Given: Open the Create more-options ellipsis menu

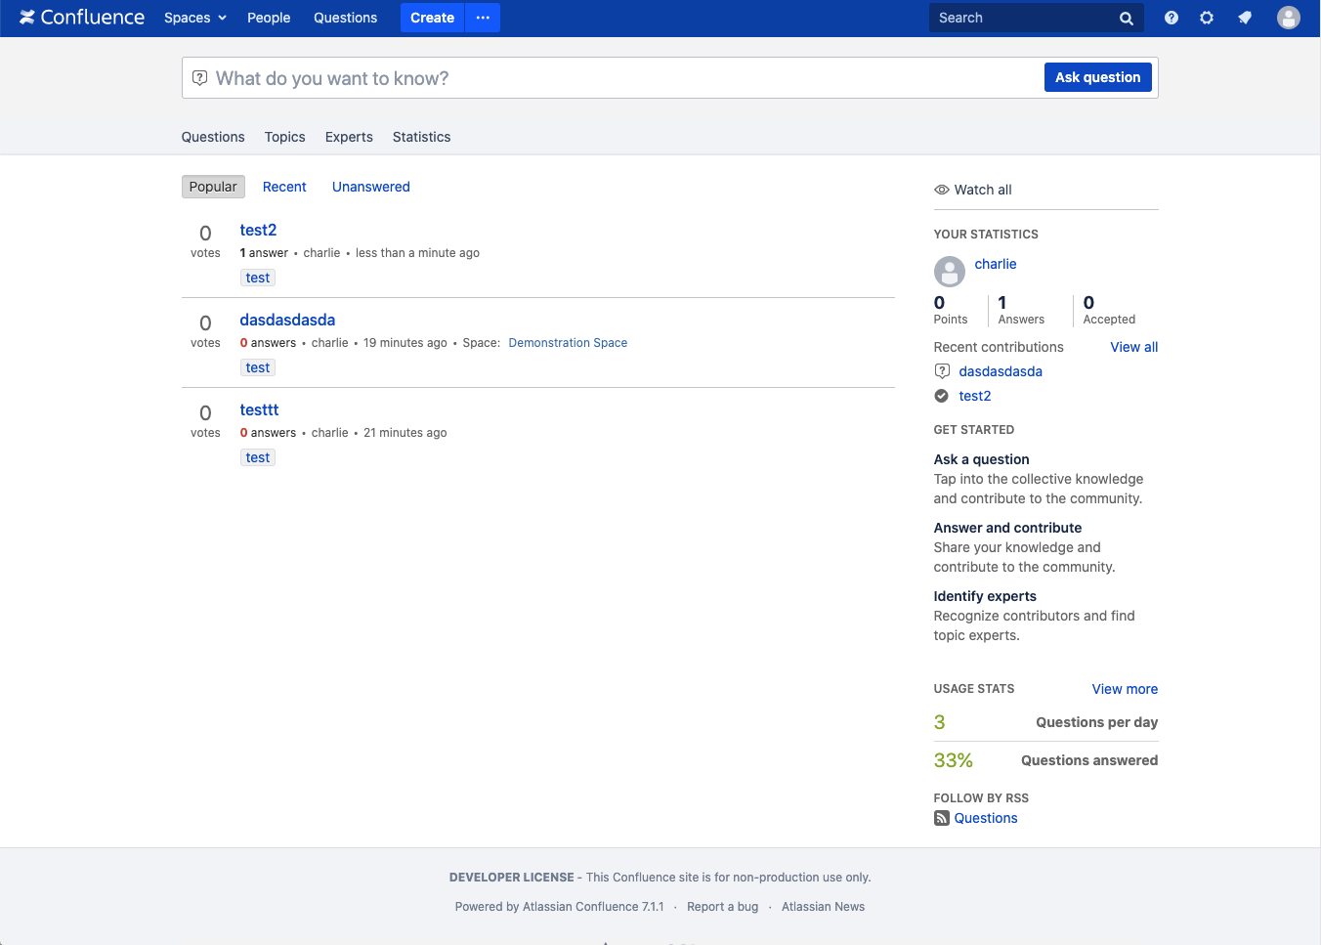Looking at the screenshot, I should click(x=483, y=18).
